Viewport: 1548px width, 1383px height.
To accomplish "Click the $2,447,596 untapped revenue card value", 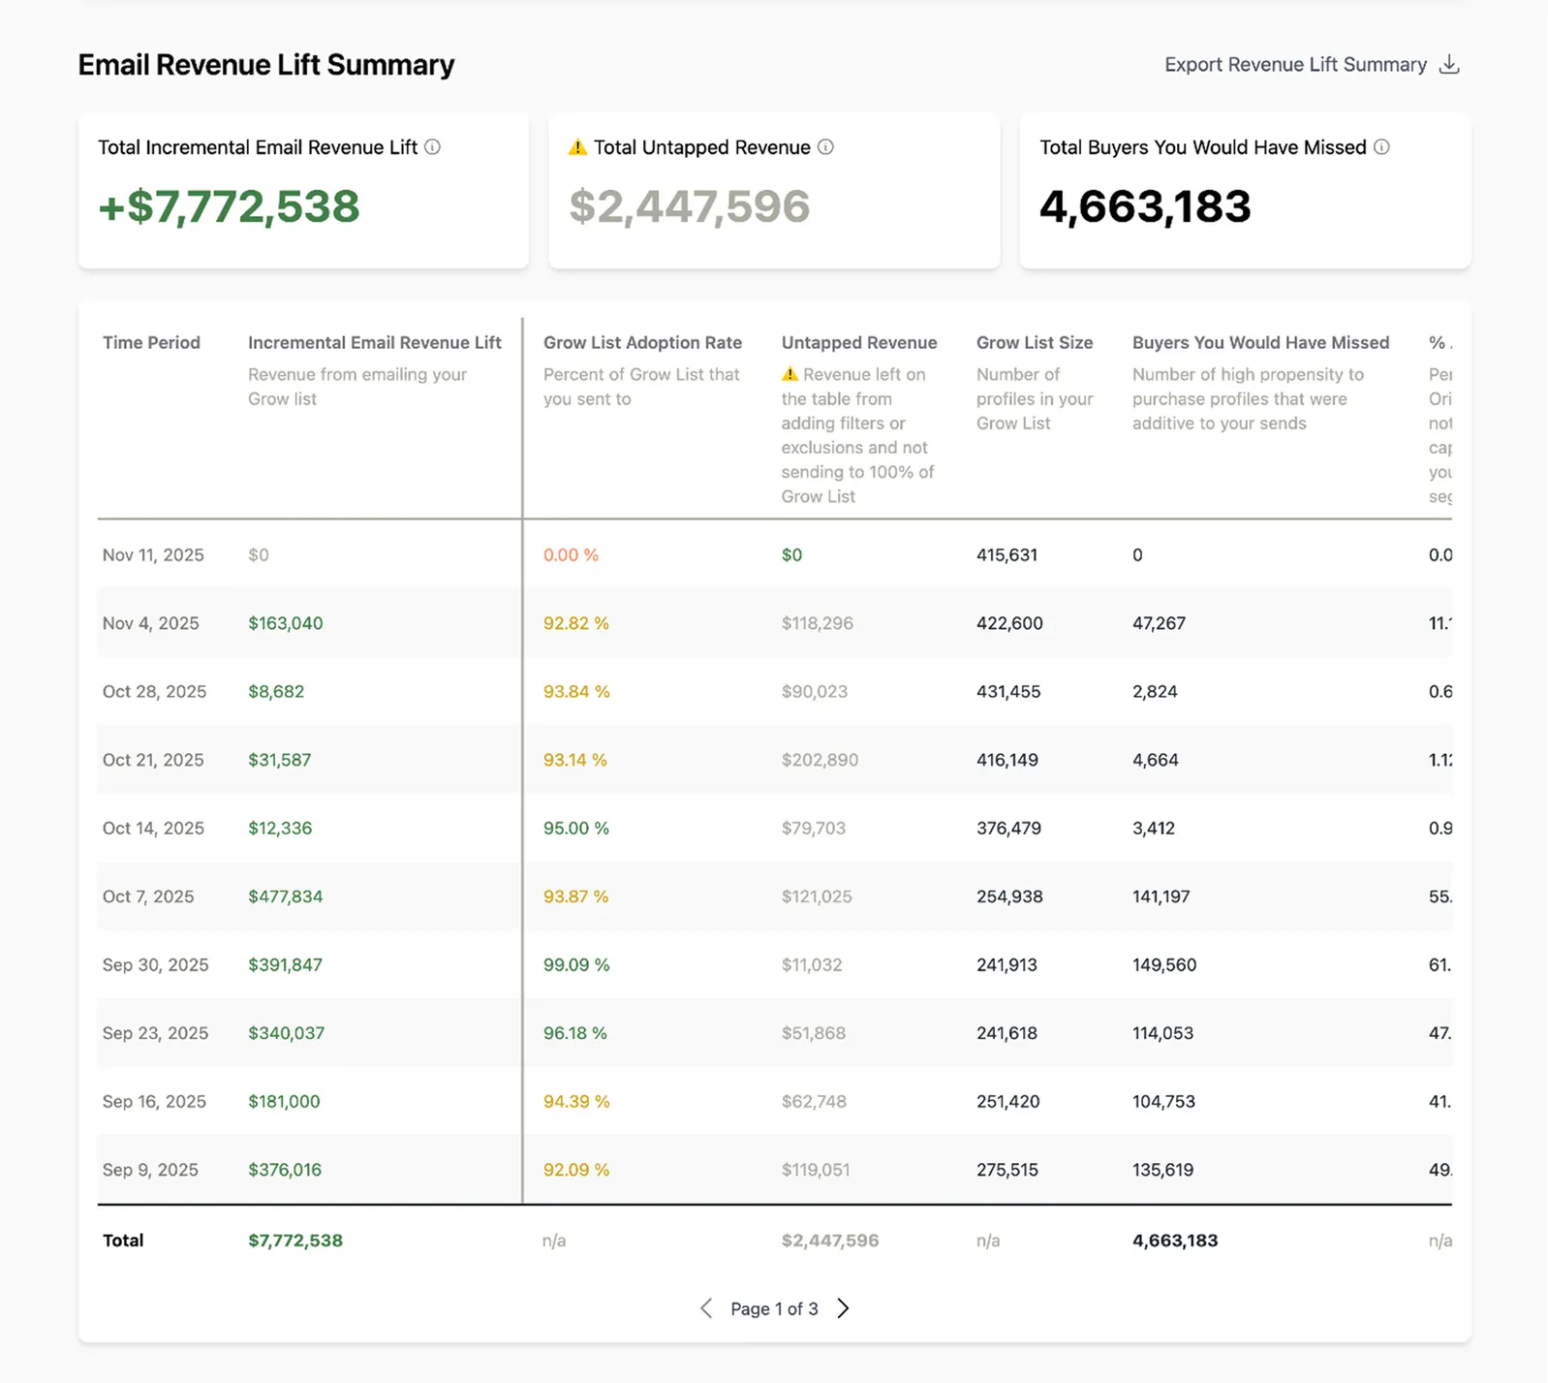I will pyautogui.click(x=689, y=206).
